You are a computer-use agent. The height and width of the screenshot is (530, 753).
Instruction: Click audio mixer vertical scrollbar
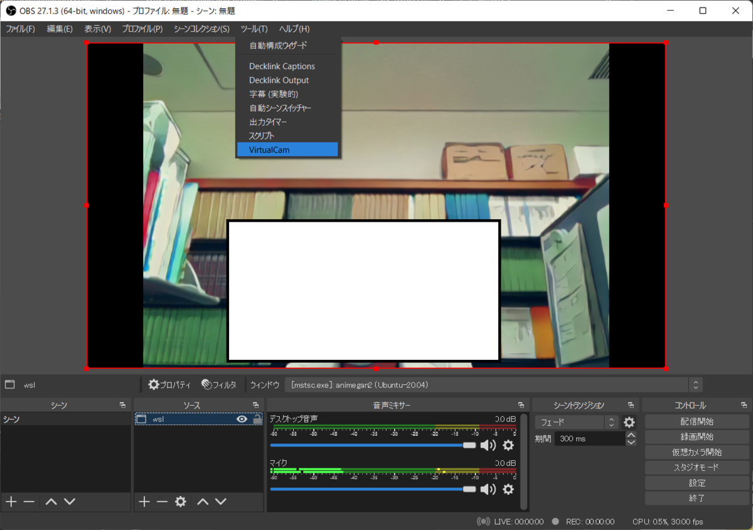pos(524,461)
